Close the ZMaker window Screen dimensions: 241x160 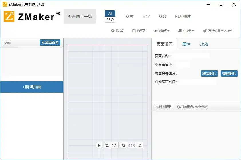coord(234,4)
